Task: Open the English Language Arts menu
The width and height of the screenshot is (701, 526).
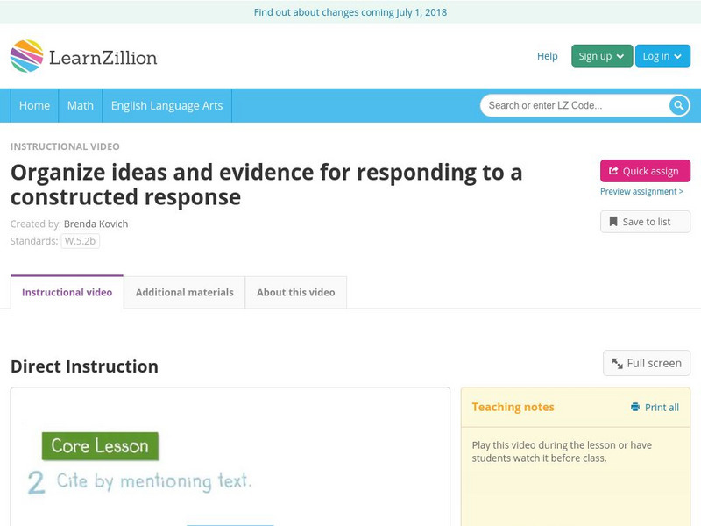Action: point(166,105)
